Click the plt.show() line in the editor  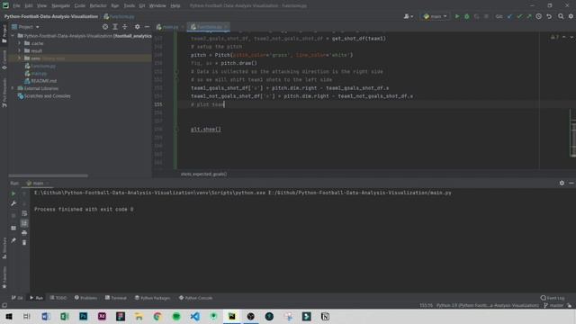click(x=206, y=130)
